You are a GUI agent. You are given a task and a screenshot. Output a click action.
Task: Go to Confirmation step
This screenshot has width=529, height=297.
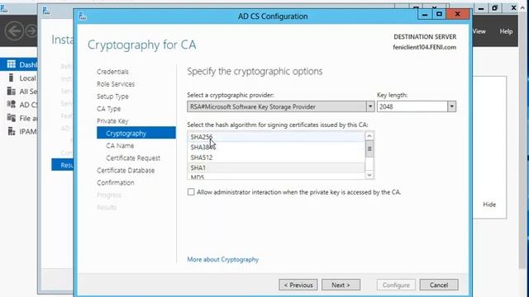(116, 182)
